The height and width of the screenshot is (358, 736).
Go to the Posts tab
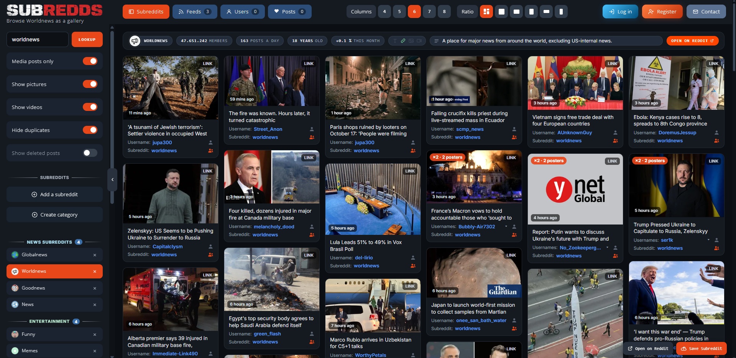coord(289,11)
